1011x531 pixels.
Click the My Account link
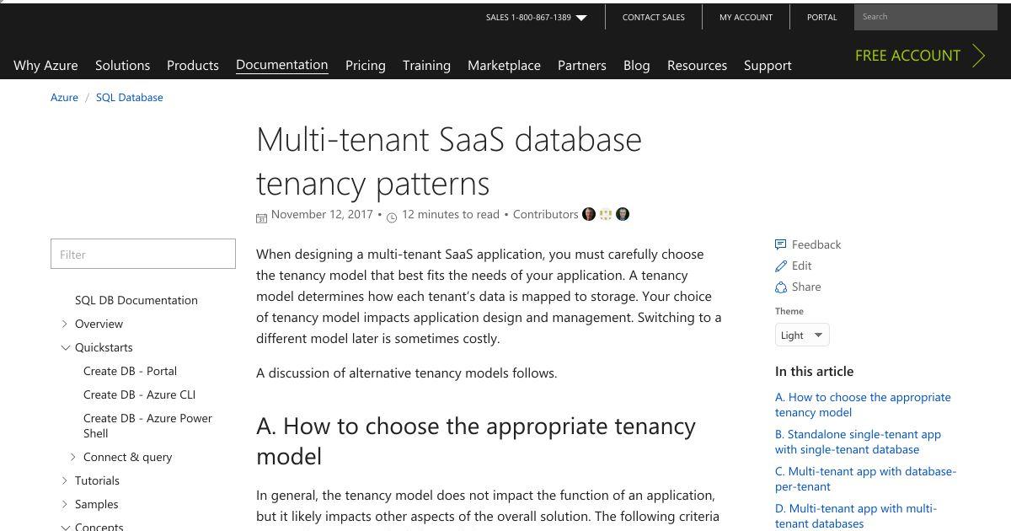click(x=746, y=17)
